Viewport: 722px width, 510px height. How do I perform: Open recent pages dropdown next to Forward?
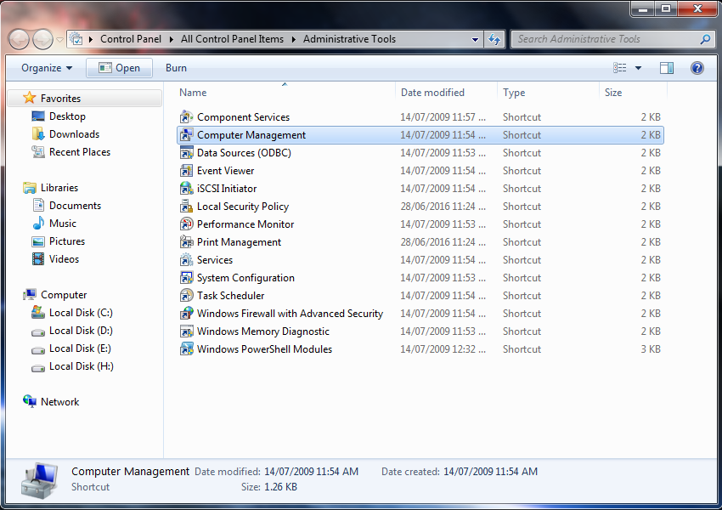pos(59,40)
